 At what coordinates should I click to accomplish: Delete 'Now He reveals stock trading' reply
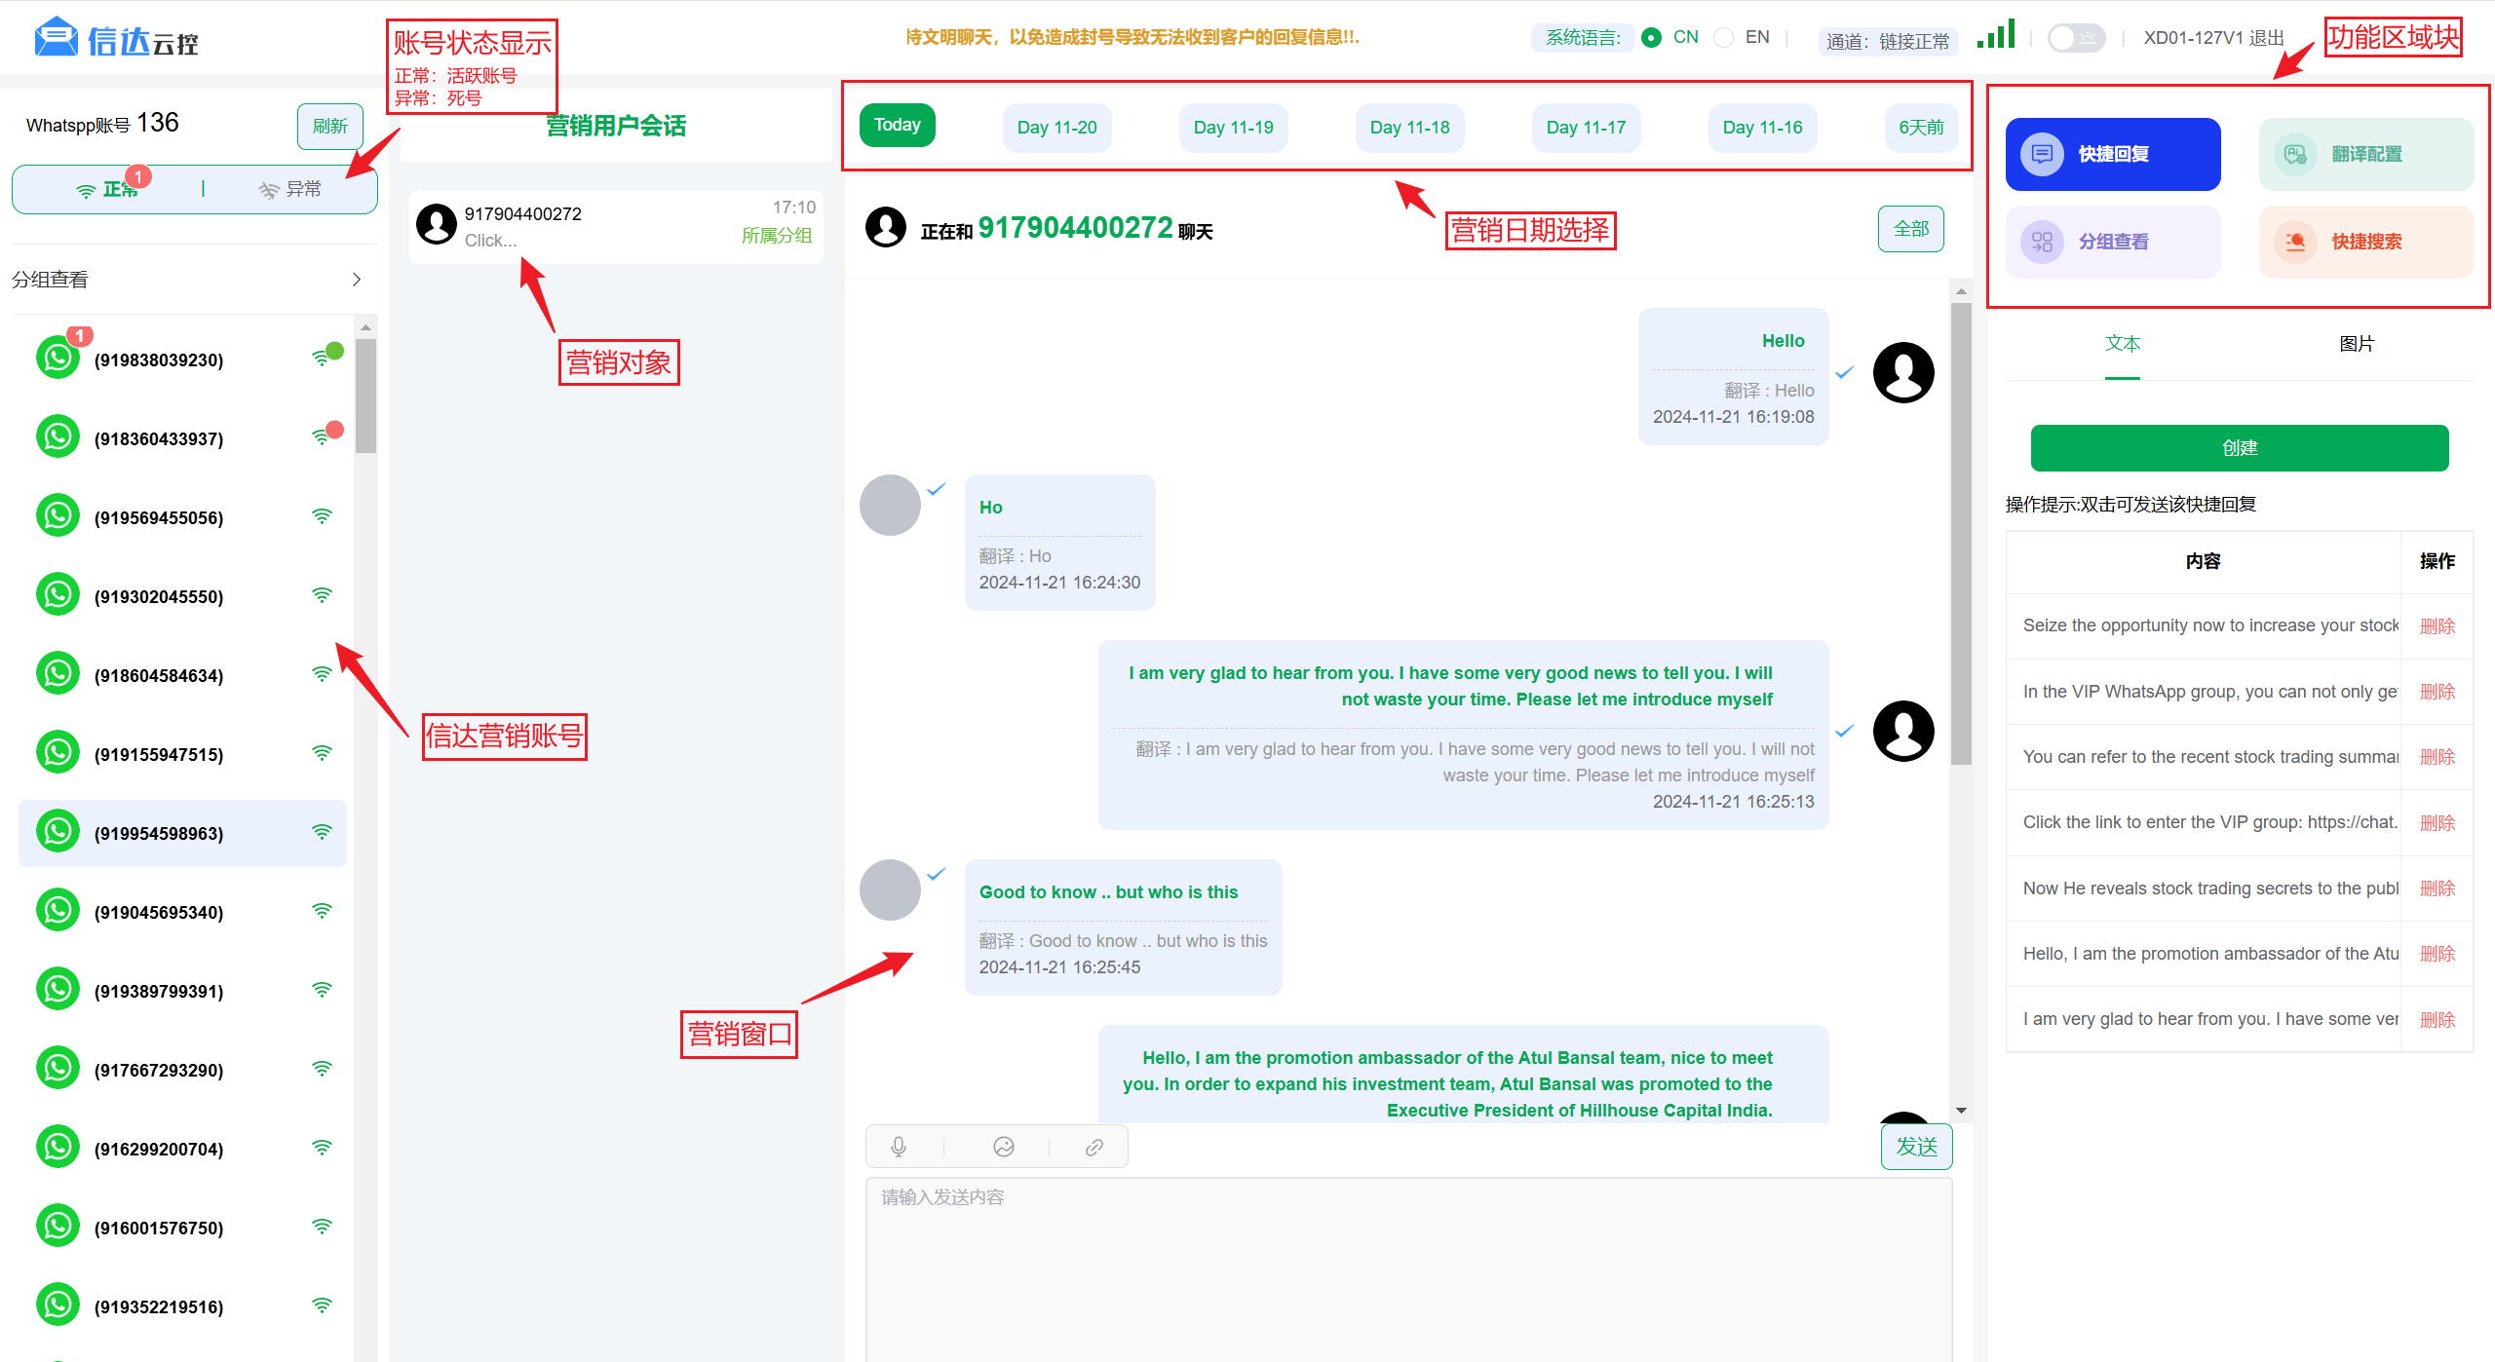point(2437,889)
